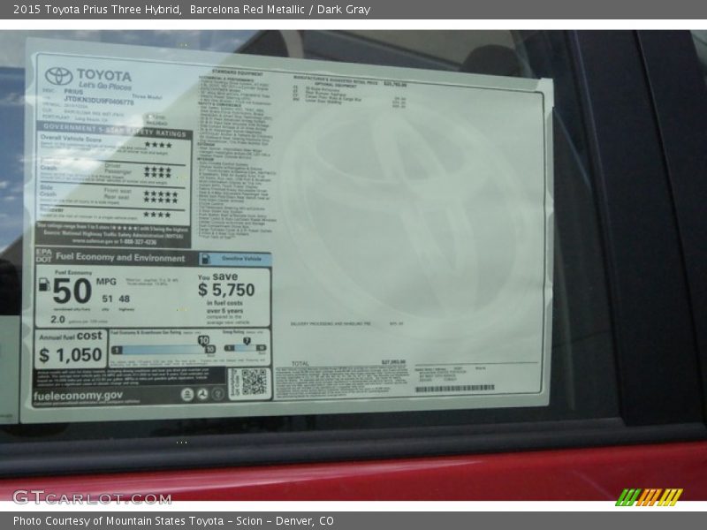
Task: Click the Mountain States Toyota photo credit
Action: (173, 521)
